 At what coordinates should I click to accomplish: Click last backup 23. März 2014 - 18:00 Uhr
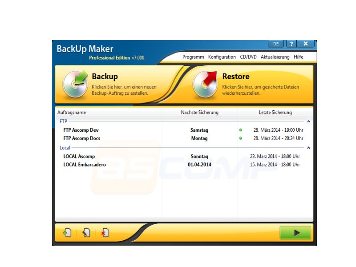[275, 157]
